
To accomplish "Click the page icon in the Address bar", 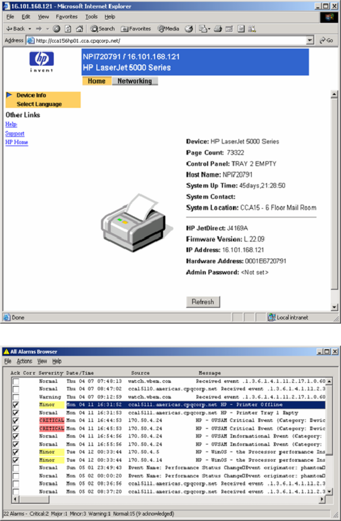I will tap(31, 41).
